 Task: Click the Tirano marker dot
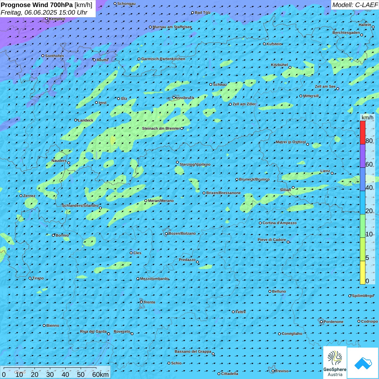tap(30, 278)
